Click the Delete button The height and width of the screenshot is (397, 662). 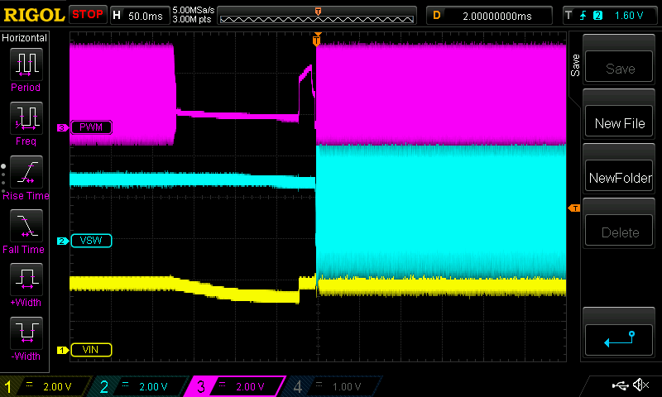[619, 231]
